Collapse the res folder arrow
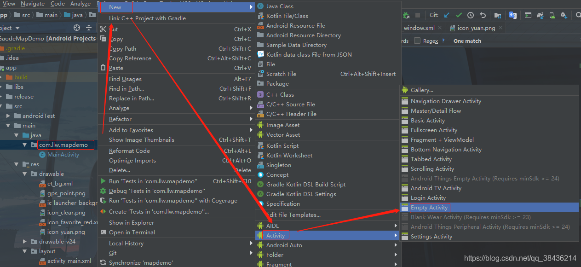Viewport: 581px width, 267px height. click(17, 164)
